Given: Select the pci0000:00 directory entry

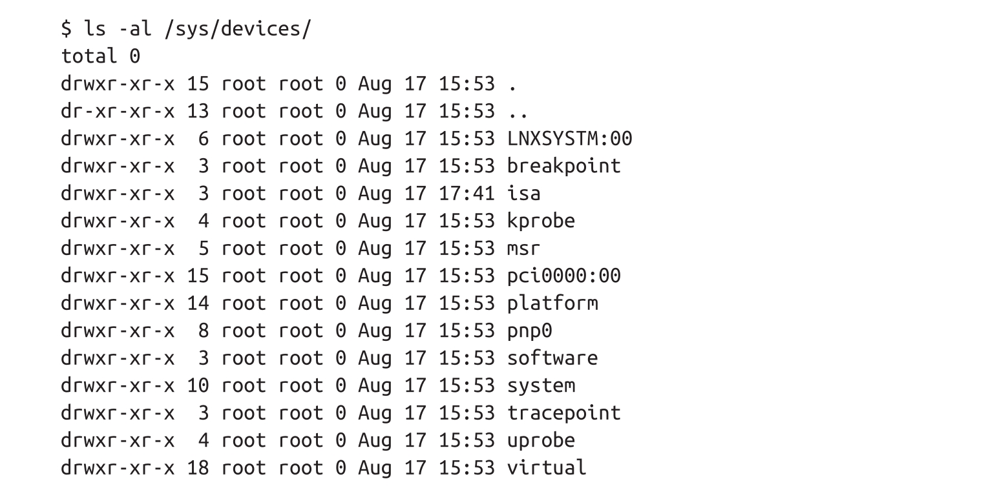Looking at the screenshot, I should (563, 276).
